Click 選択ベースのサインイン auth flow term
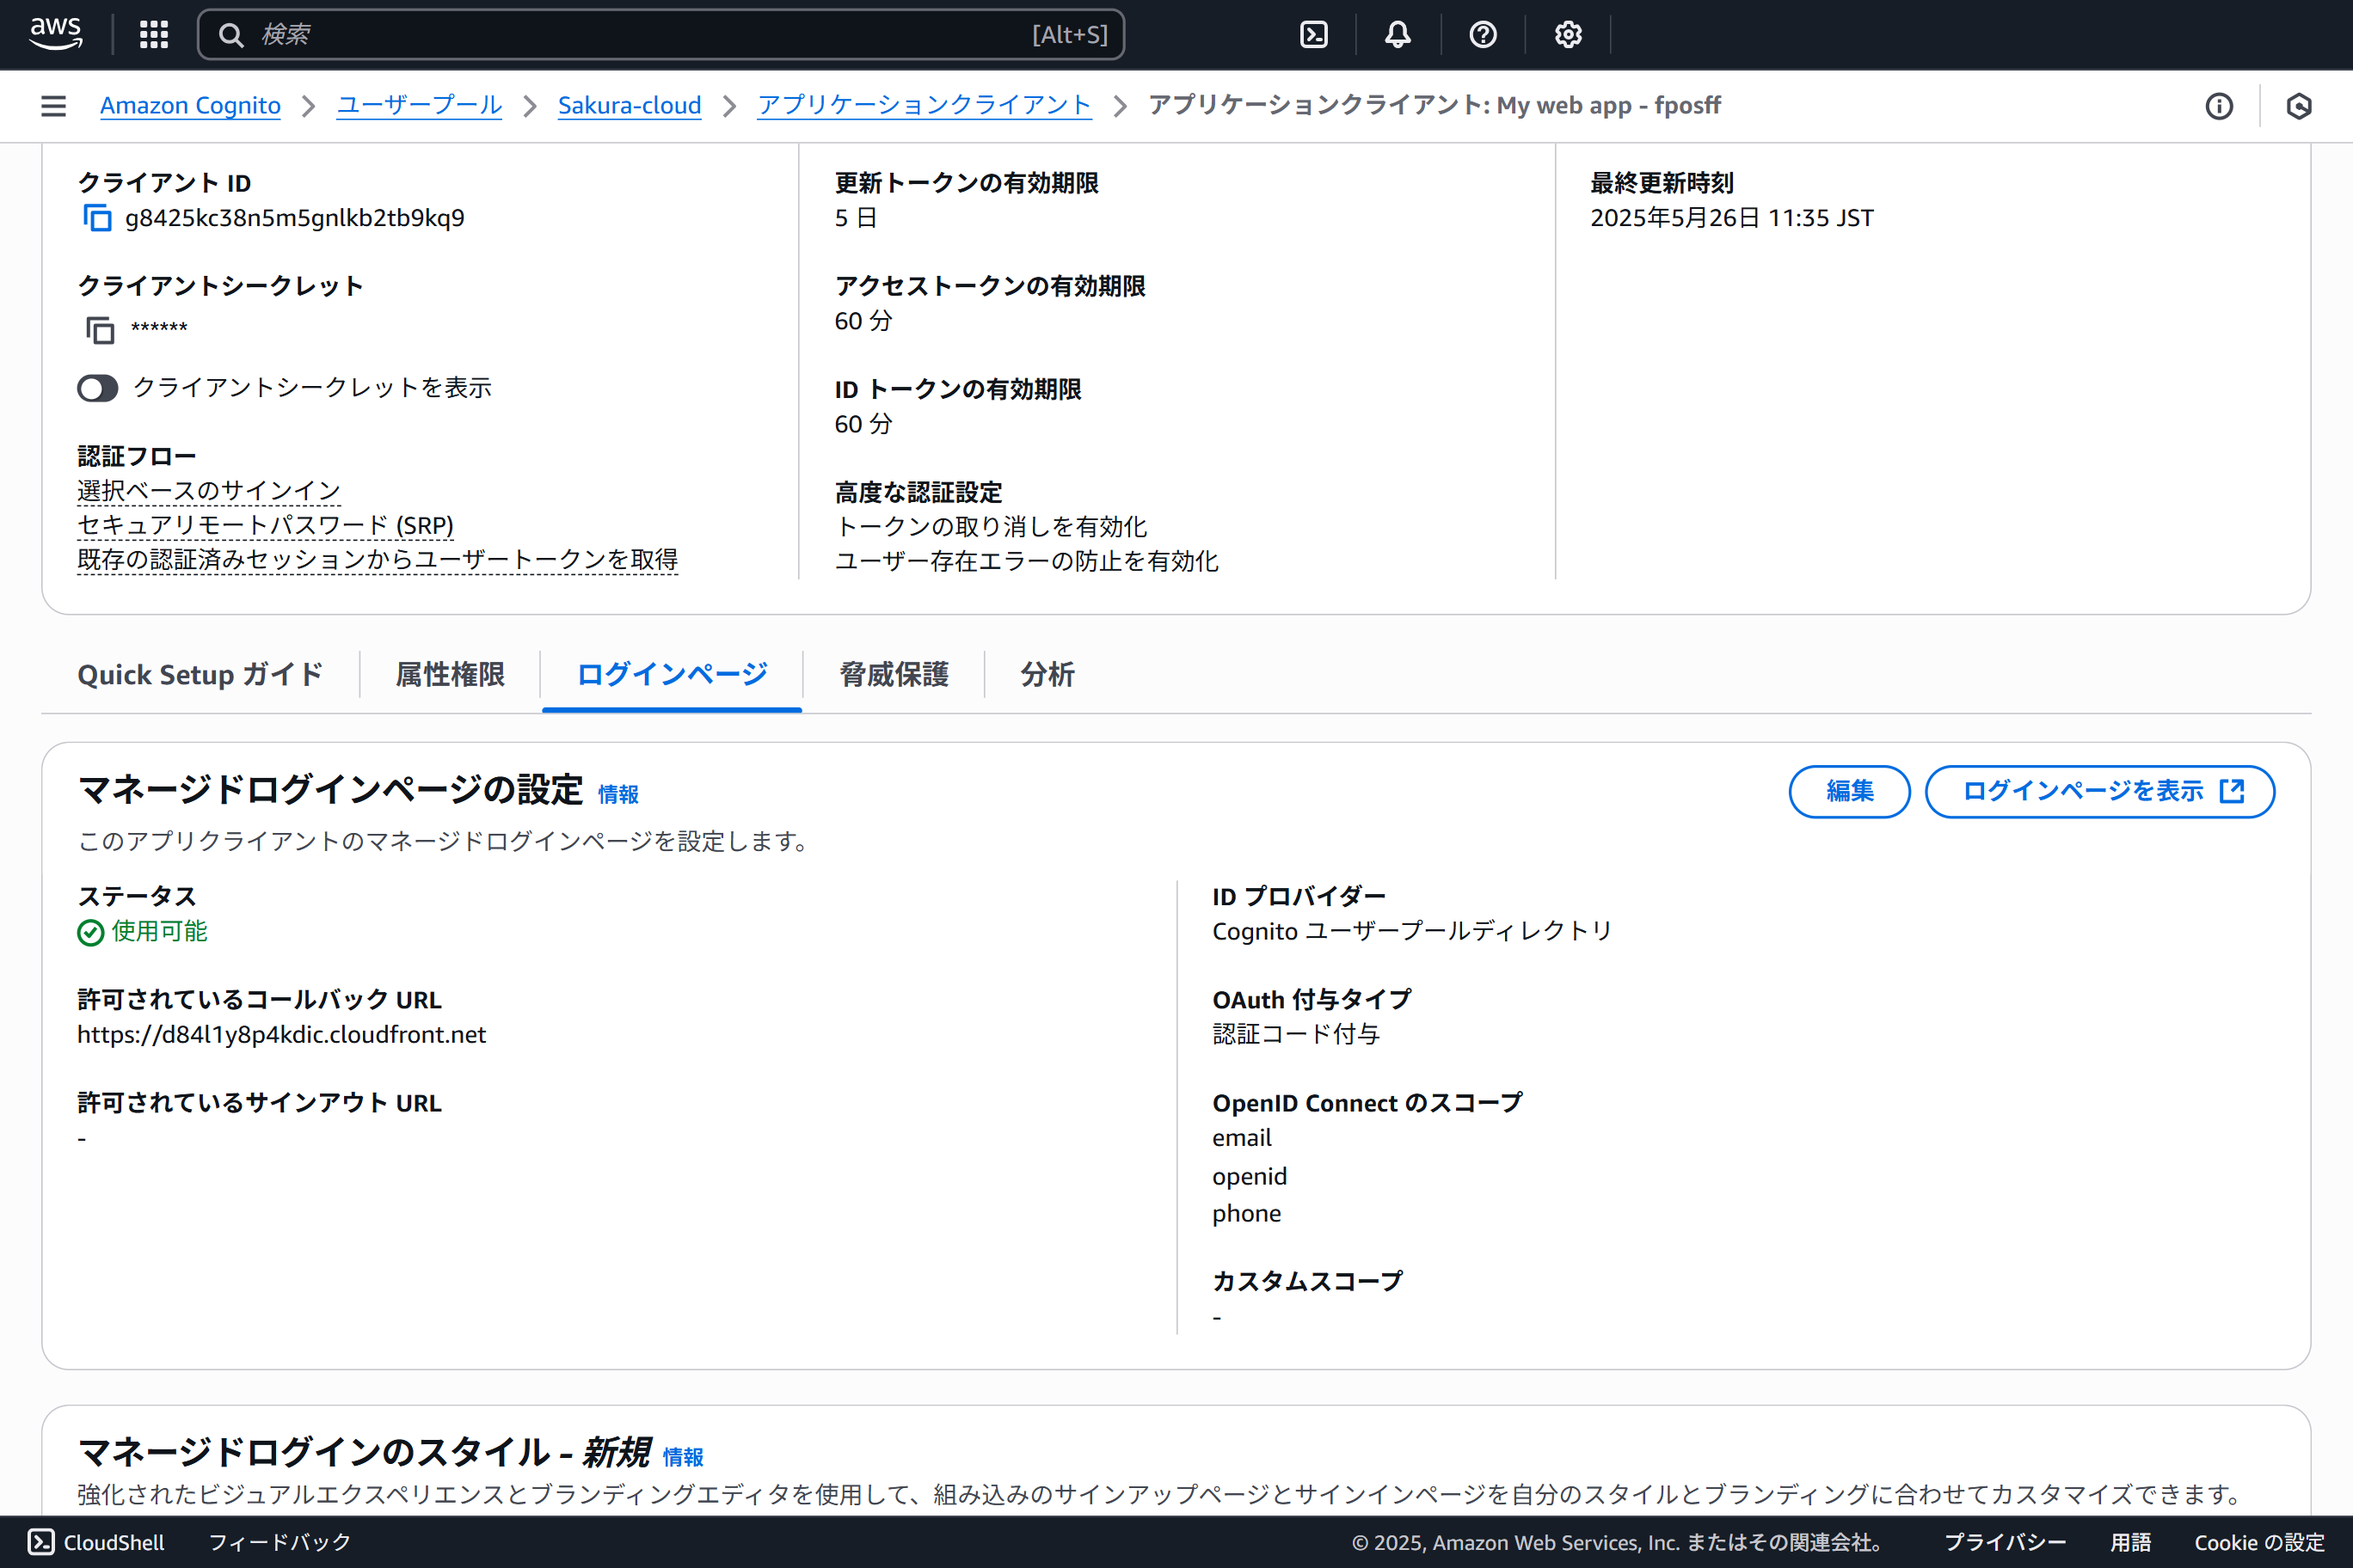 [x=209, y=491]
